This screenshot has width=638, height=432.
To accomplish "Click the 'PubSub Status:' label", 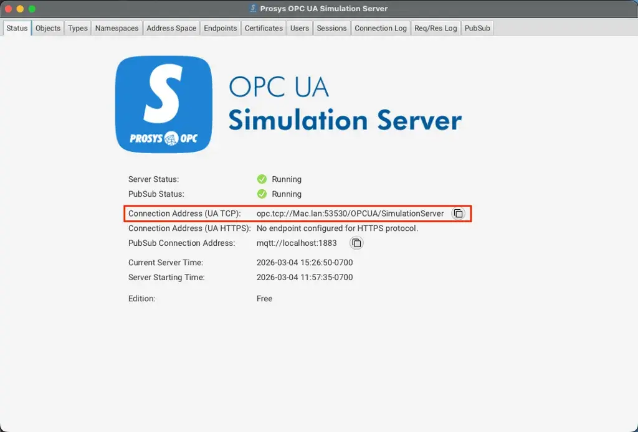I will tap(156, 194).
